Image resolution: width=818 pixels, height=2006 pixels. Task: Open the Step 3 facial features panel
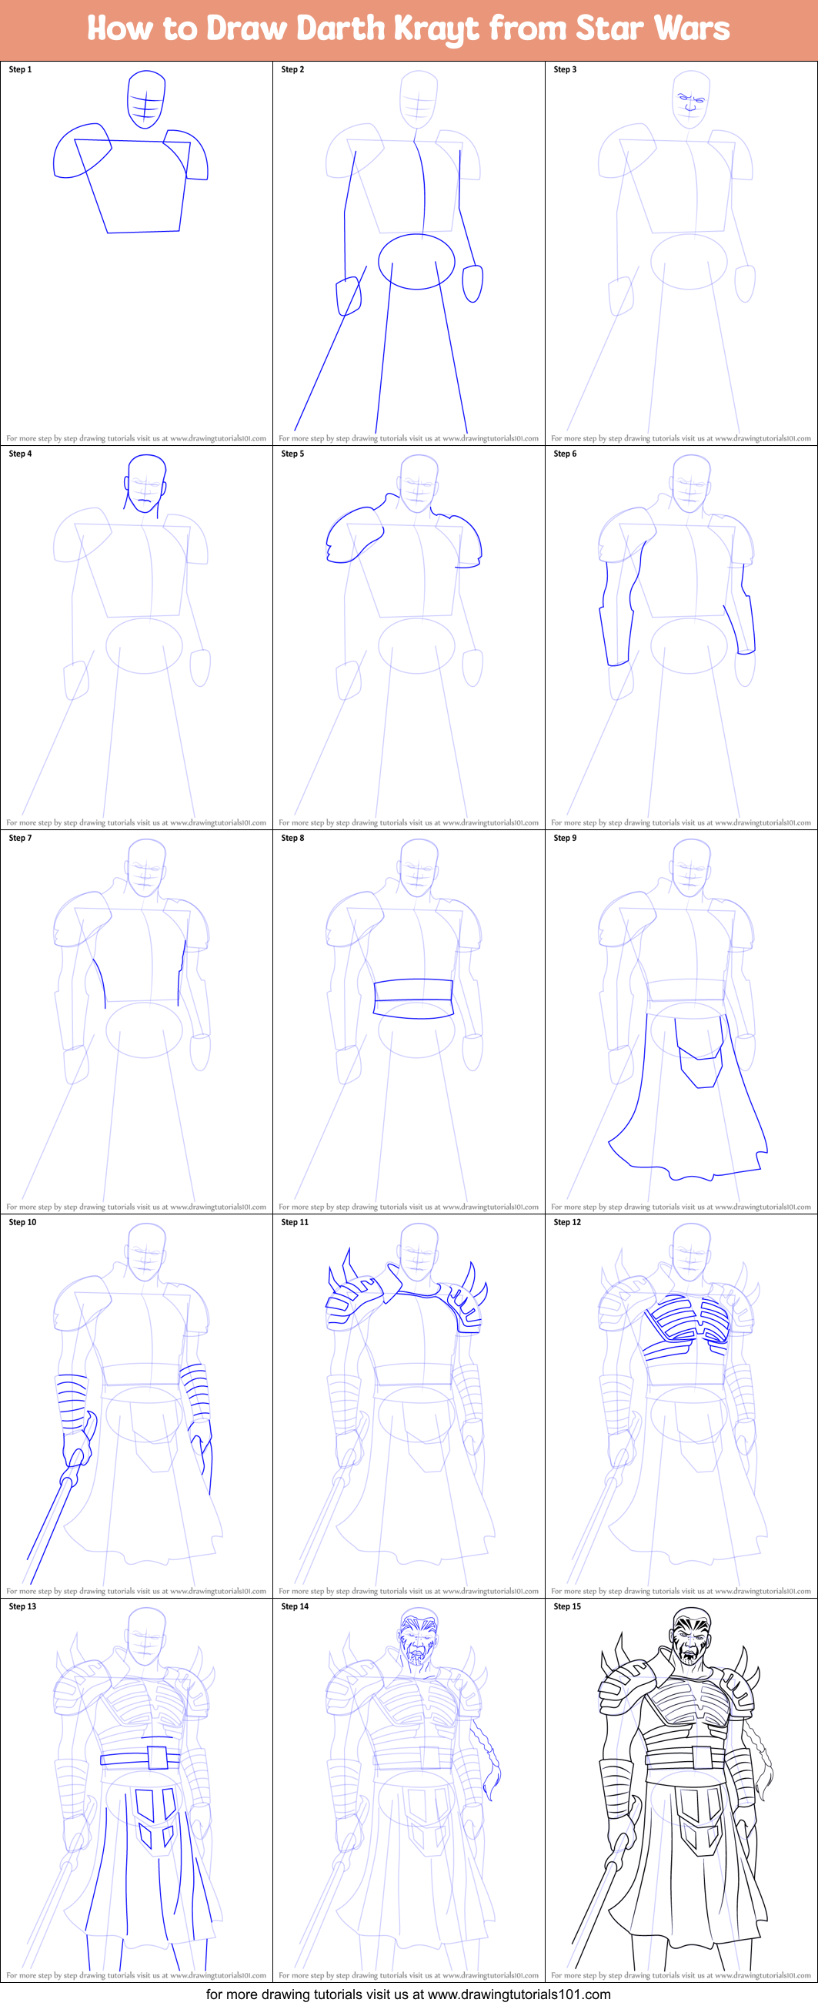681,249
